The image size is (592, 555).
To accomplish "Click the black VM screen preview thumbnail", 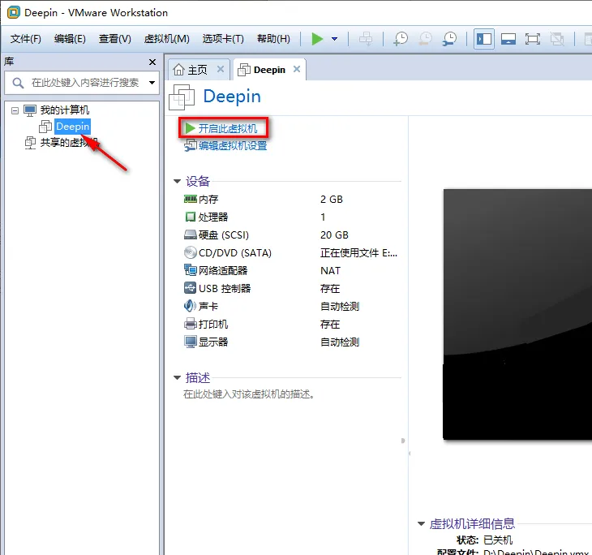I will [x=517, y=314].
